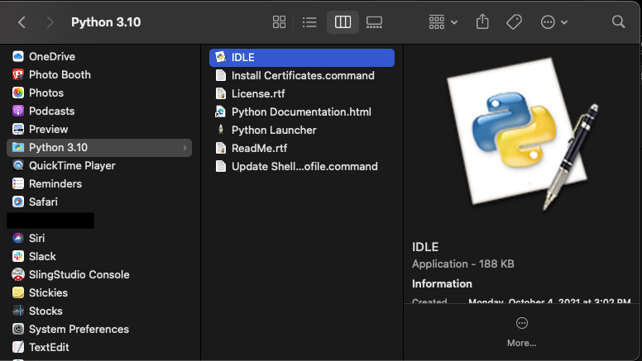Go forward with the forward arrow

tap(50, 22)
